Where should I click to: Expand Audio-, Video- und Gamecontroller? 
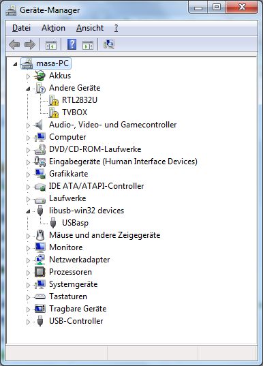[28, 125]
